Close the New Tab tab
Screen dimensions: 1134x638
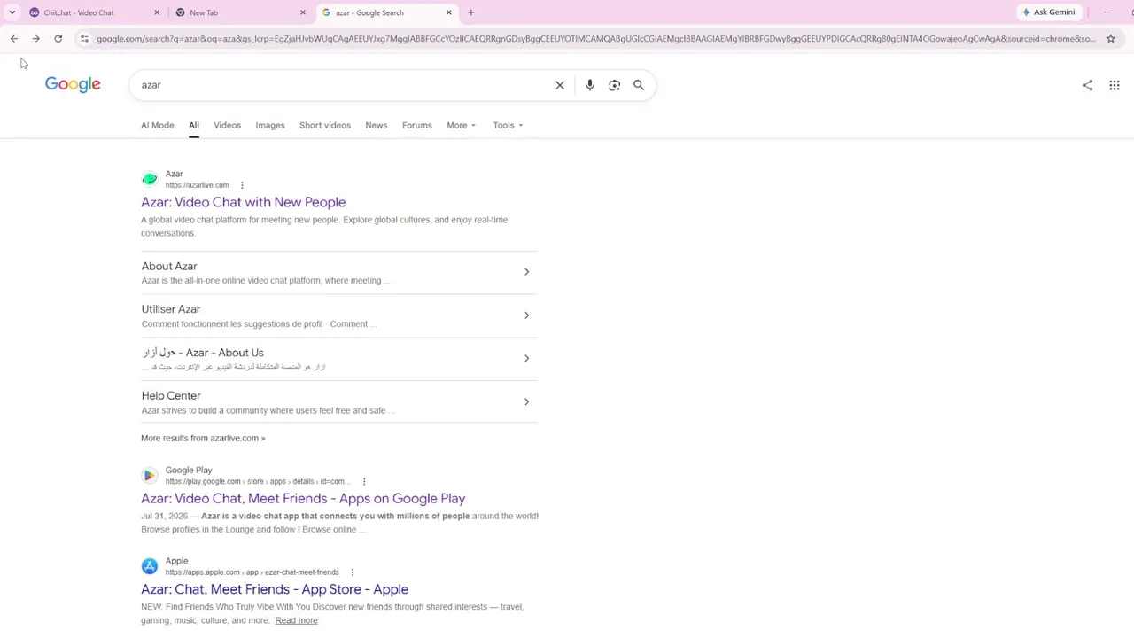303,12
